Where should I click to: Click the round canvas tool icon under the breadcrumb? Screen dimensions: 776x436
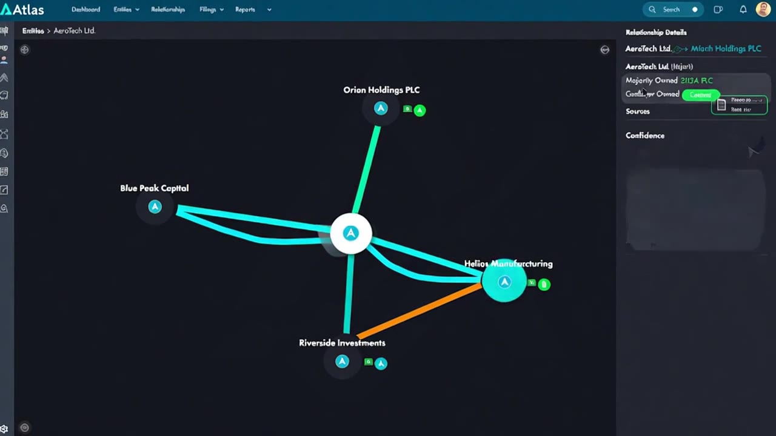24,50
